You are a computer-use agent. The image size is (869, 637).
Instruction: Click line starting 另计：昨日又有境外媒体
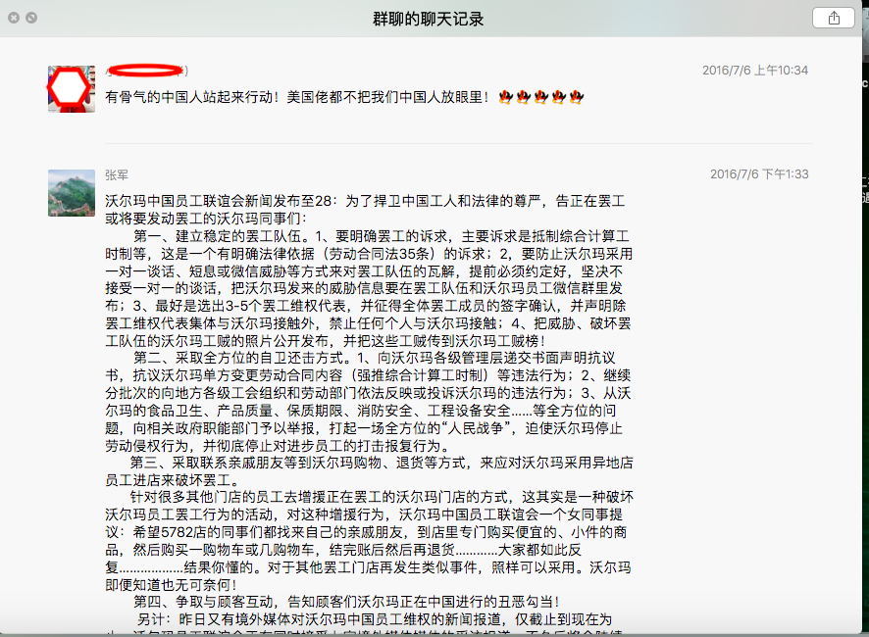tap(375, 619)
